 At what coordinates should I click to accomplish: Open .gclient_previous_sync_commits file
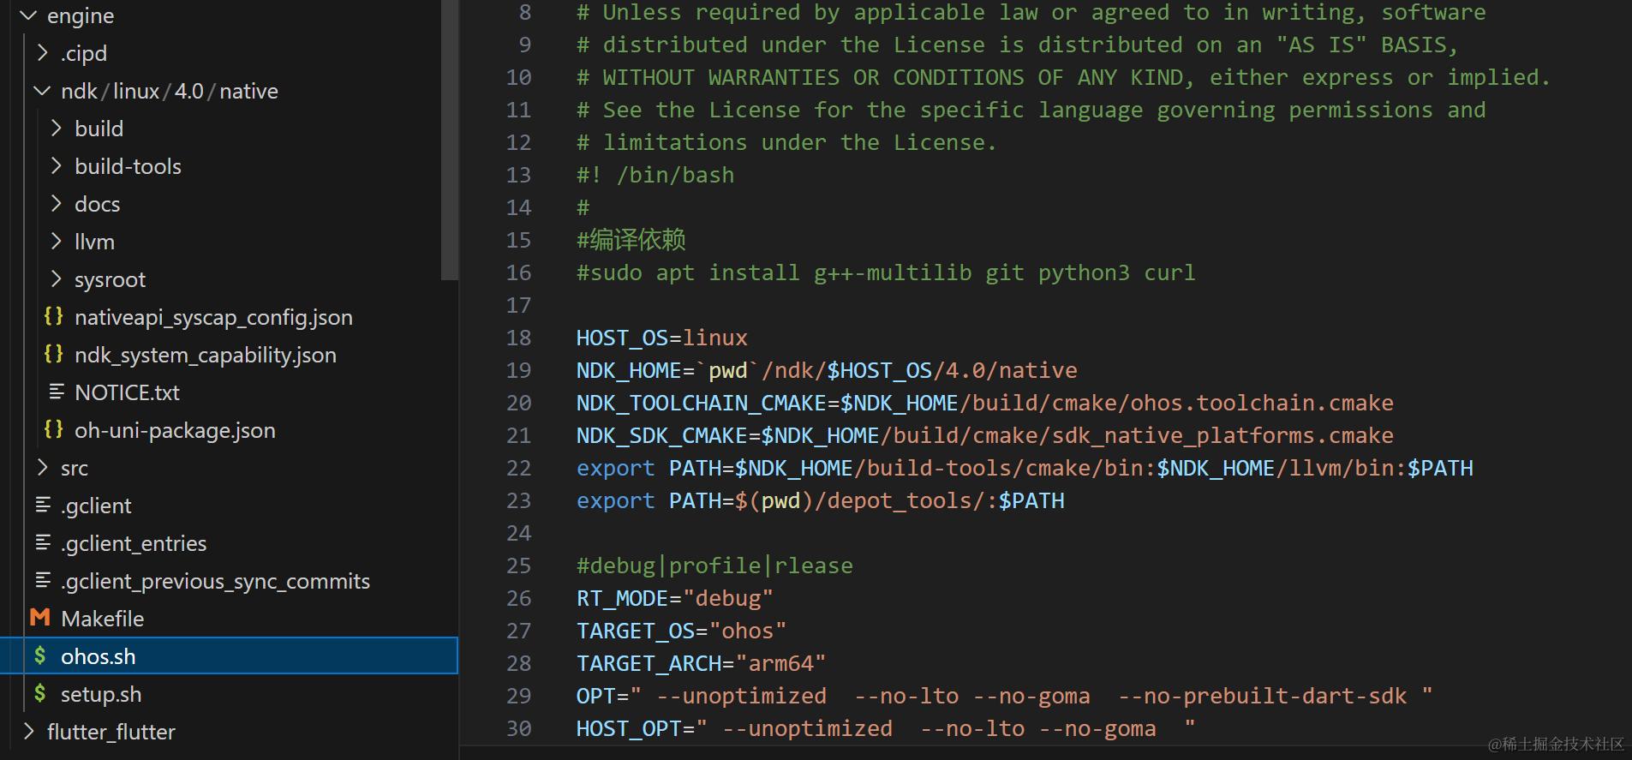(215, 581)
